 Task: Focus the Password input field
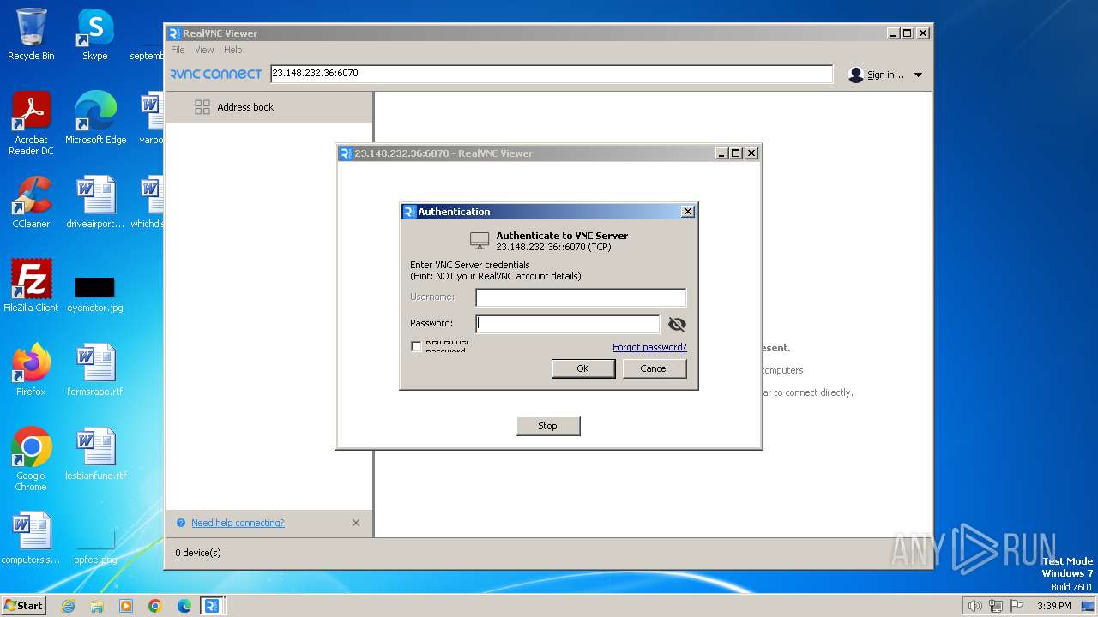tap(568, 324)
